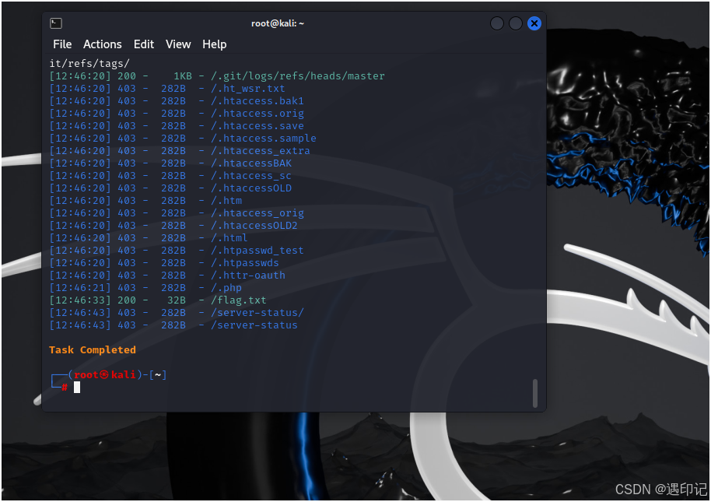Open the Actions menu
Viewport: 711px width, 502px height.
103,44
